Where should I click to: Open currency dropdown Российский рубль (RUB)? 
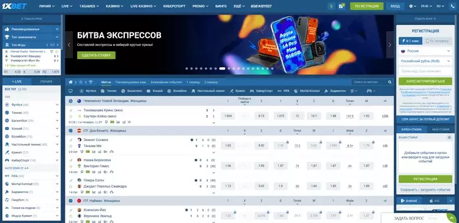click(425, 61)
